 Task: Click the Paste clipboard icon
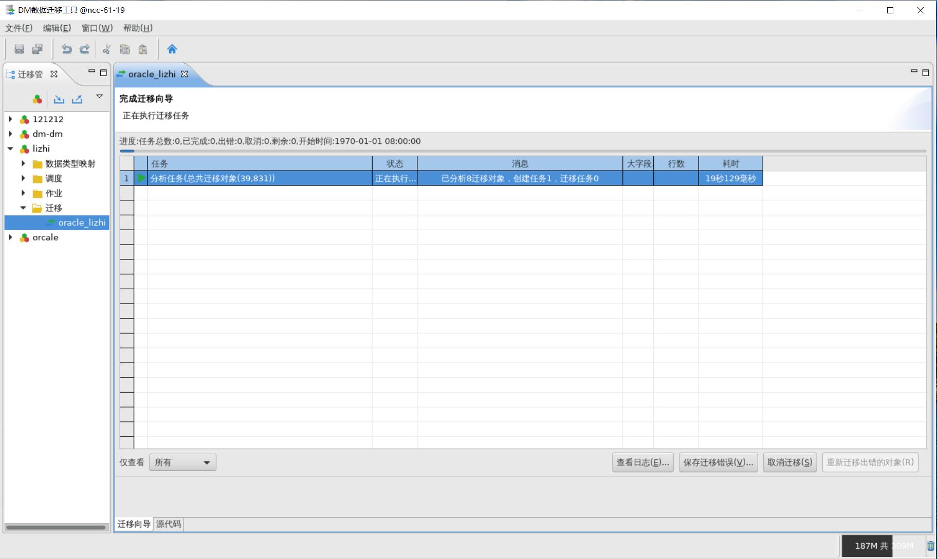[x=143, y=49]
